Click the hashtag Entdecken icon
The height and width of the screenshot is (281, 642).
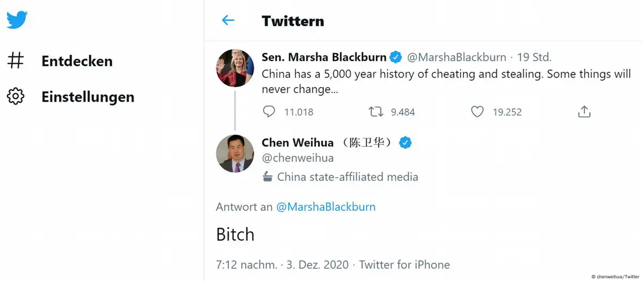click(16, 61)
